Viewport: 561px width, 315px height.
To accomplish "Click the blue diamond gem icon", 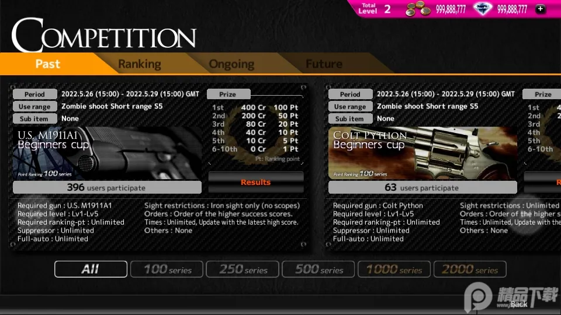I will [482, 9].
